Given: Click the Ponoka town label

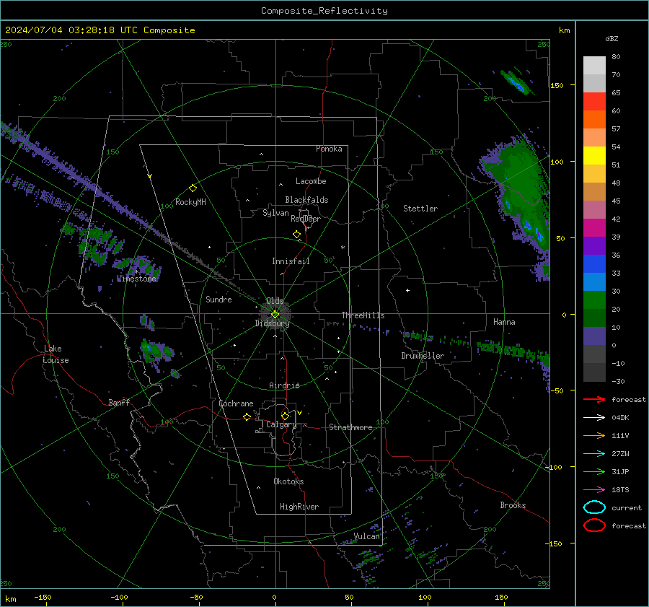Looking at the screenshot, I should tap(329, 149).
